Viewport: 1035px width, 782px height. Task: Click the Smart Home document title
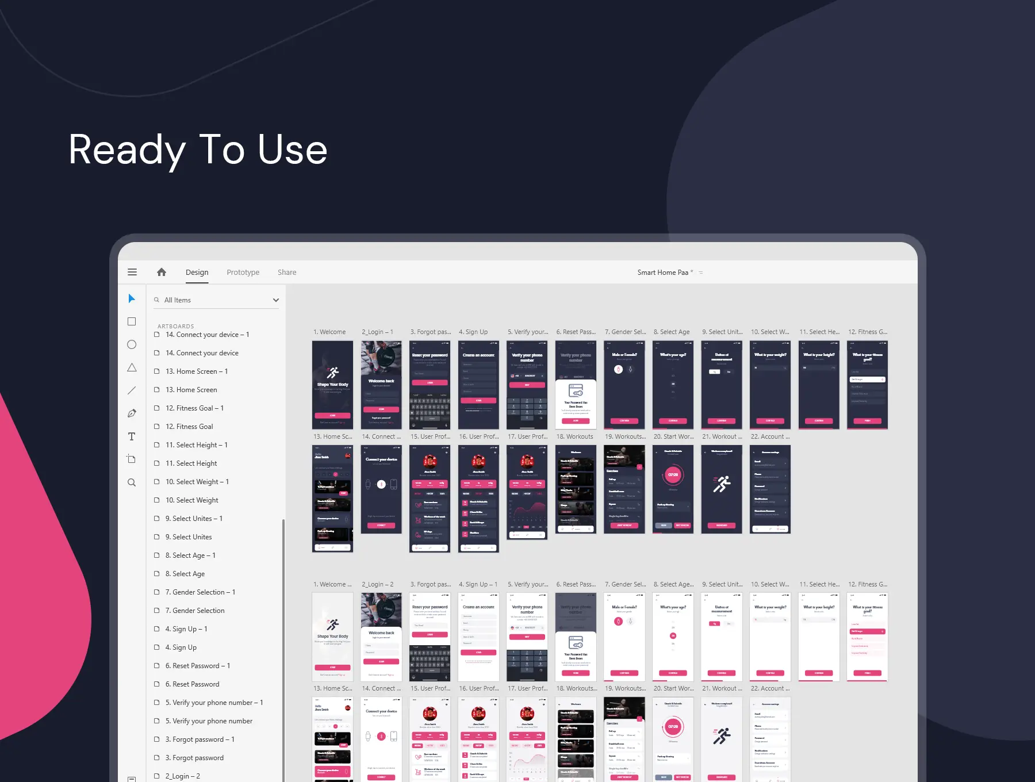(665, 273)
